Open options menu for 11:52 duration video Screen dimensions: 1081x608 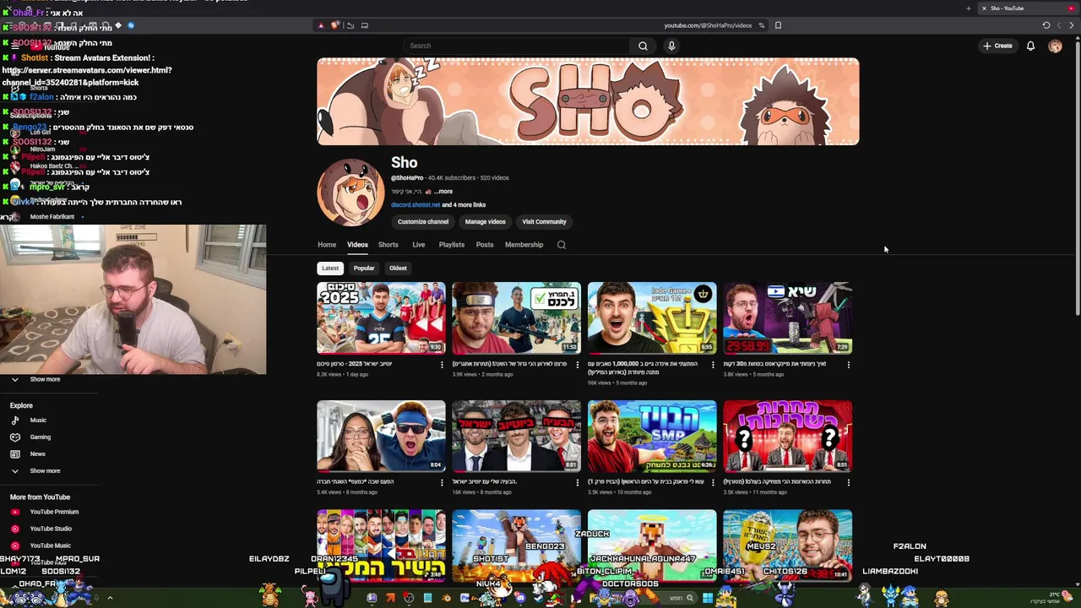tap(577, 365)
